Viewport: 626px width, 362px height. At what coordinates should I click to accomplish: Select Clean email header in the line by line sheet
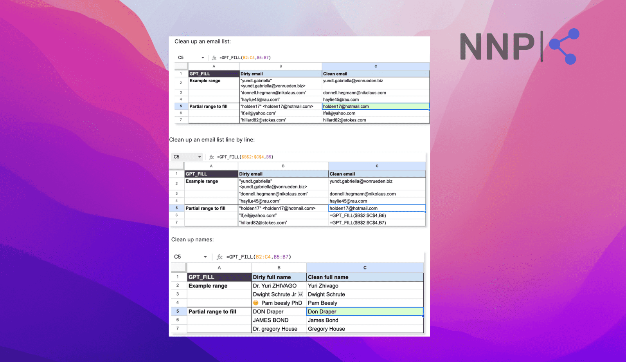pos(377,174)
